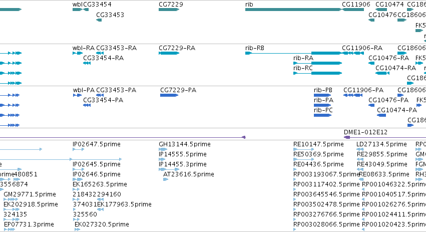Select RE29855.5prime EST label
This screenshot has width=426, height=232.
click(x=382, y=154)
